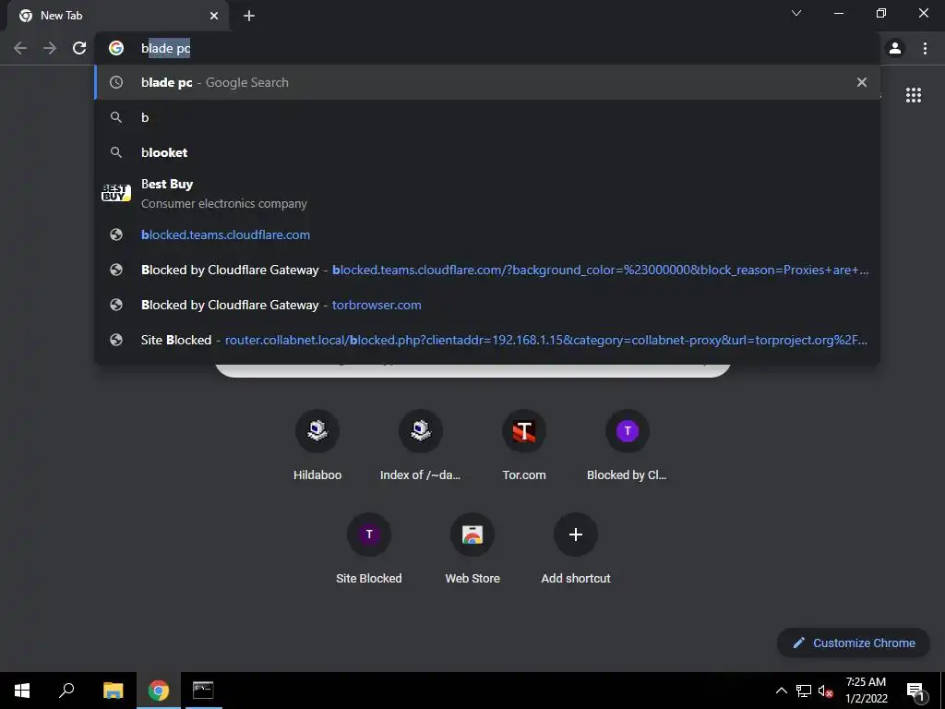
Task: Open the 'Index of /~da...' shortcut
Action: [x=421, y=445]
